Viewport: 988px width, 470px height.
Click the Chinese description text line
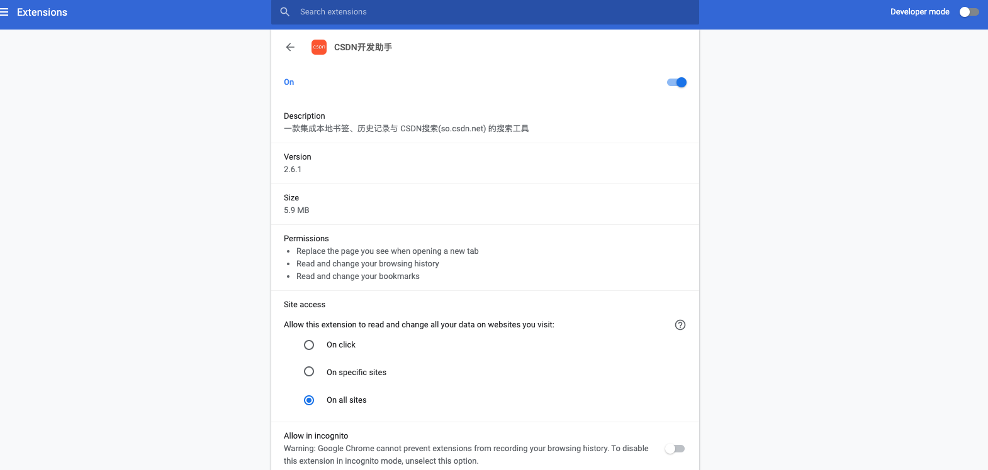click(407, 129)
